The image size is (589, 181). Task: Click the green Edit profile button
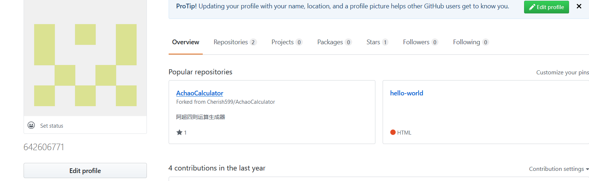pyautogui.click(x=546, y=7)
